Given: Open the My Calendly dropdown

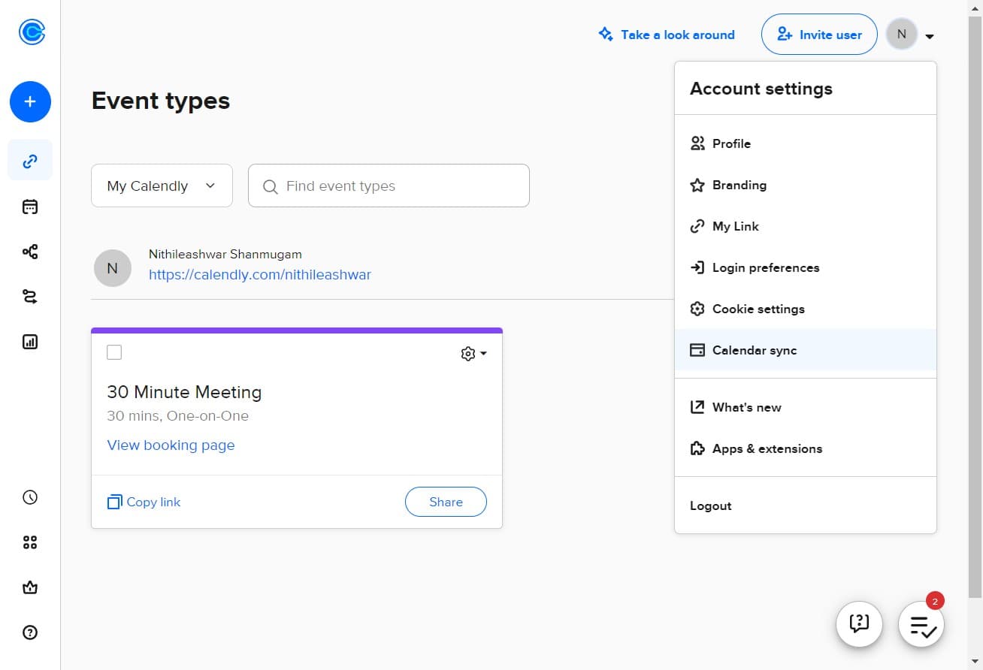Looking at the screenshot, I should coord(161,186).
